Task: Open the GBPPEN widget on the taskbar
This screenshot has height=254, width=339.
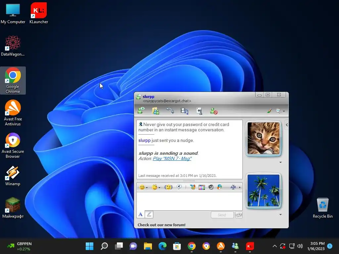Action: (x=20, y=246)
